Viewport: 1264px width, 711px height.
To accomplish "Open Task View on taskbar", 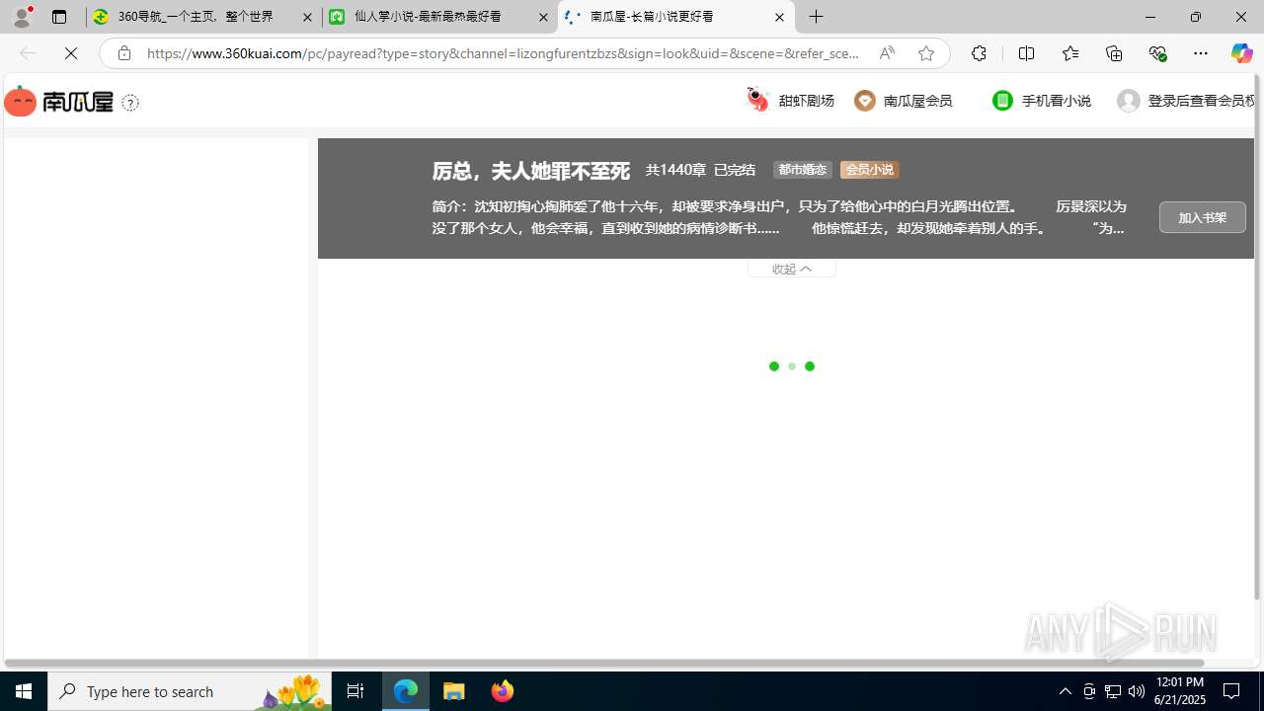I will pos(355,691).
